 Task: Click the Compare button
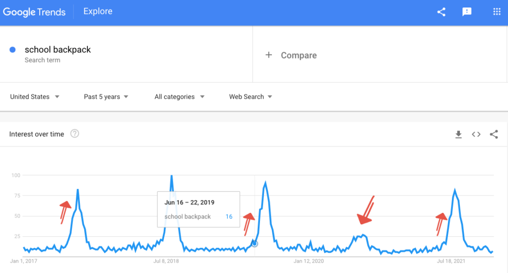pos(299,56)
